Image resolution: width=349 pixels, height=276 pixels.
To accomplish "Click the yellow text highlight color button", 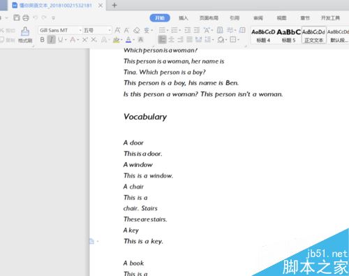I will pyautogui.click(x=116, y=40).
